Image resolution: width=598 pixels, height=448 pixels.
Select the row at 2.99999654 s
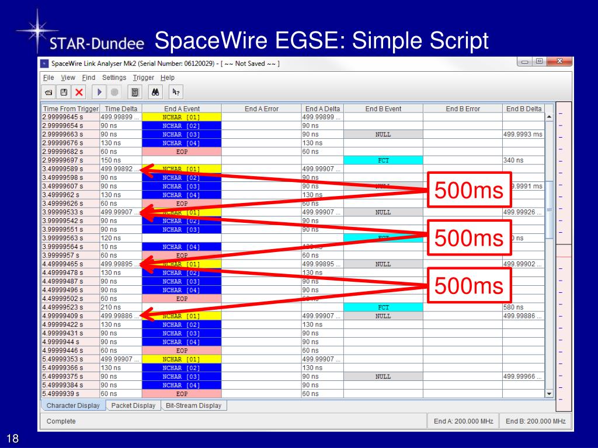(x=293, y=126)
